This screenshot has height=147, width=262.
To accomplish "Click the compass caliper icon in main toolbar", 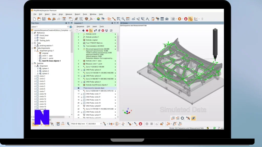I will 147,19.
